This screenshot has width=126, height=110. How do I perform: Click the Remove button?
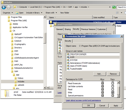click(x=113, y=74)
